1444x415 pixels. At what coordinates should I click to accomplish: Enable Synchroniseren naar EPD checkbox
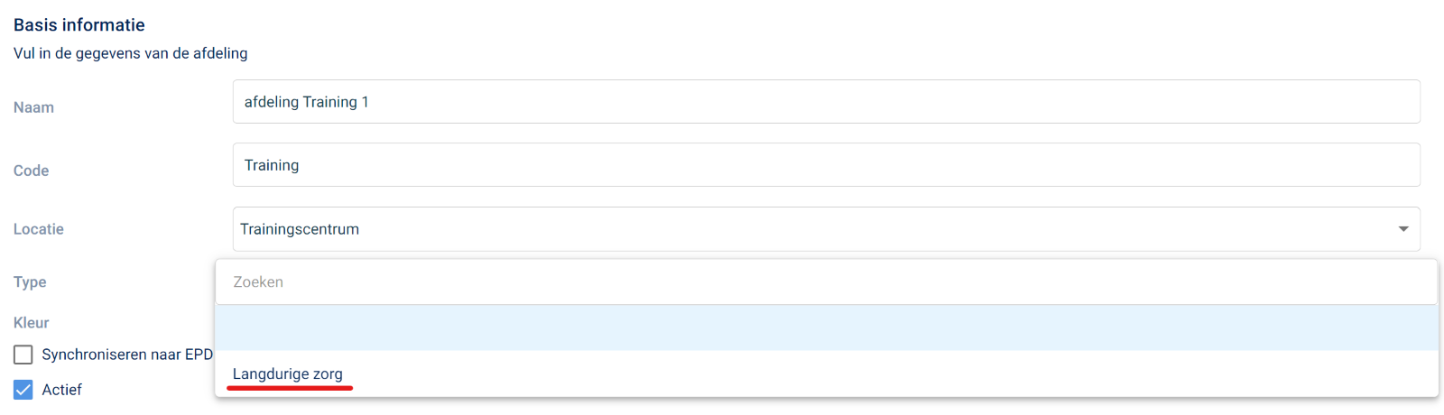23,355
